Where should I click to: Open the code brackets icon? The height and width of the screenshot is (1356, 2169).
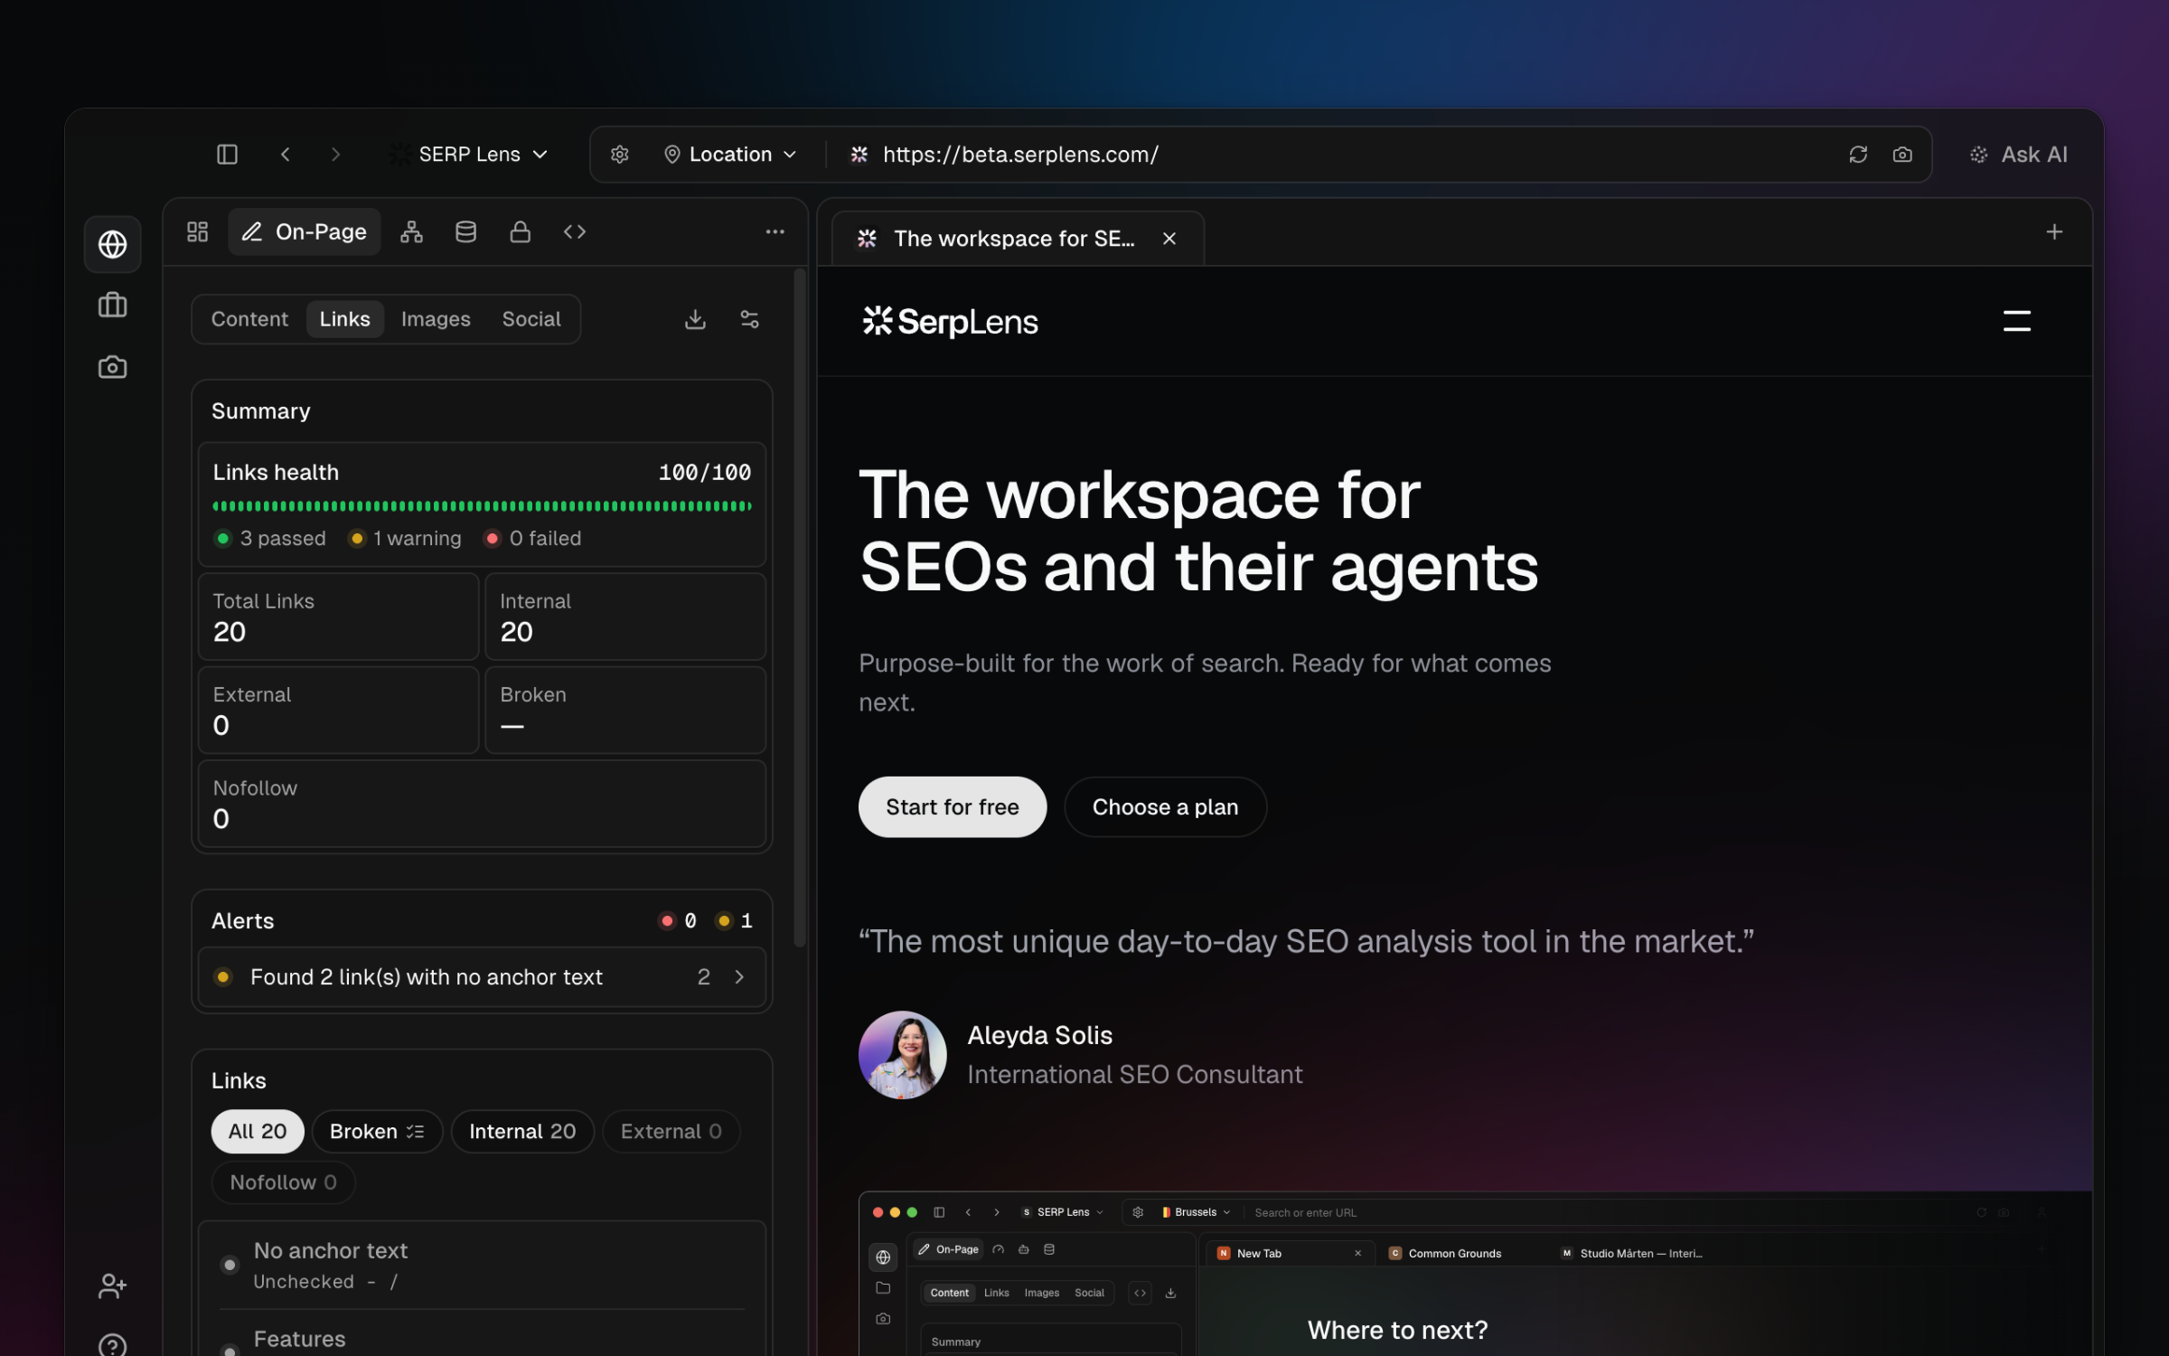tap(575, 232)
